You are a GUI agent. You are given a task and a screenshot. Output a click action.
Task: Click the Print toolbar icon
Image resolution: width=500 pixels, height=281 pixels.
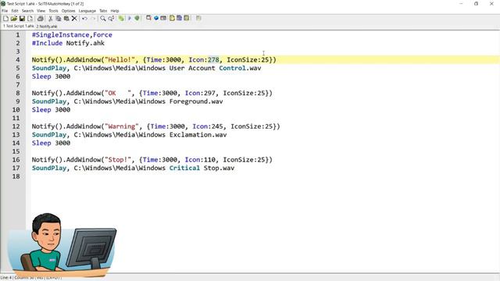click(x=41, y=18)
